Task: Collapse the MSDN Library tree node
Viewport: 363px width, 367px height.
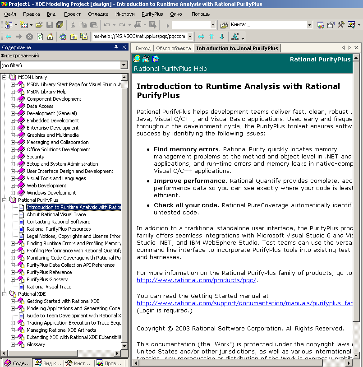Action: tap(5, 77)
